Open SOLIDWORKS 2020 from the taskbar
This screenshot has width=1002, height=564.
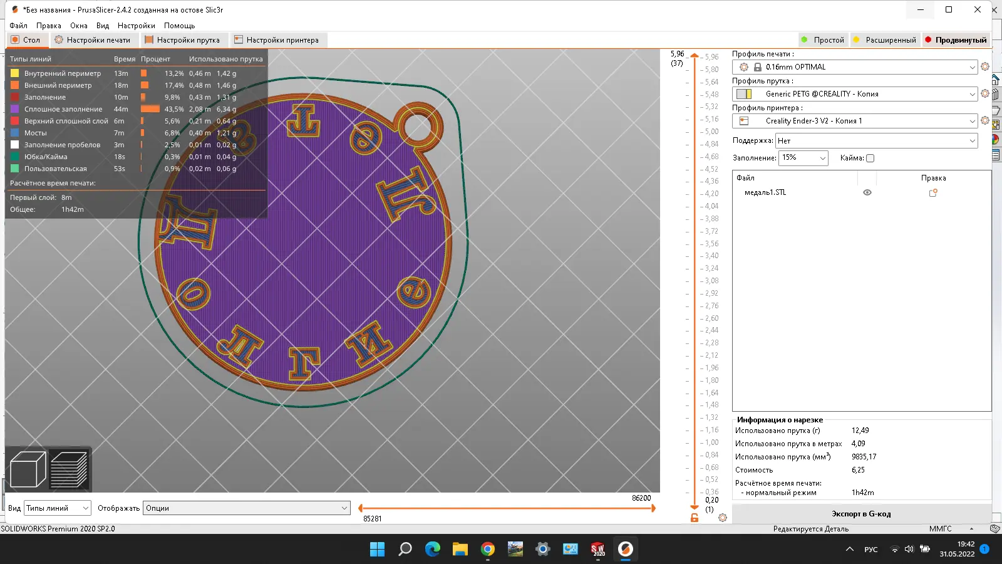[x=598, y=549]
